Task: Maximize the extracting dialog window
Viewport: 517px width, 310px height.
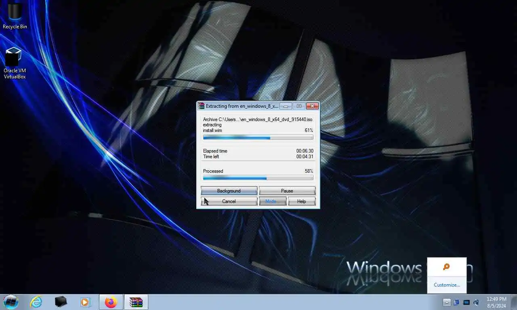Action: tap(299, 106)
